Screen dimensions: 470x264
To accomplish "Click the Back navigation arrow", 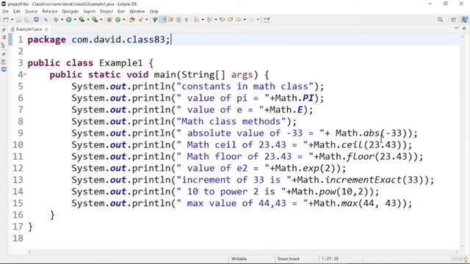I will tap(239, 20).
